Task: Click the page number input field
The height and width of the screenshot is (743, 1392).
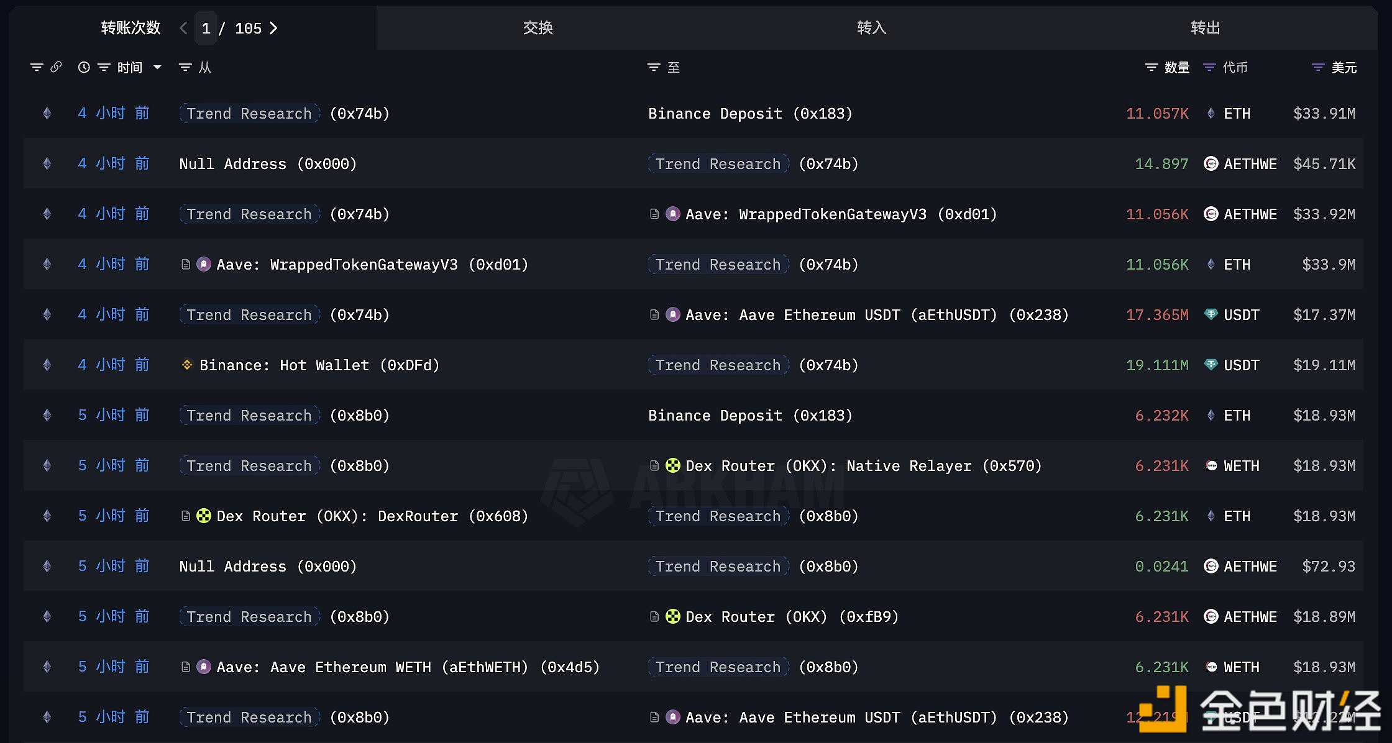Action: point(206,28)
